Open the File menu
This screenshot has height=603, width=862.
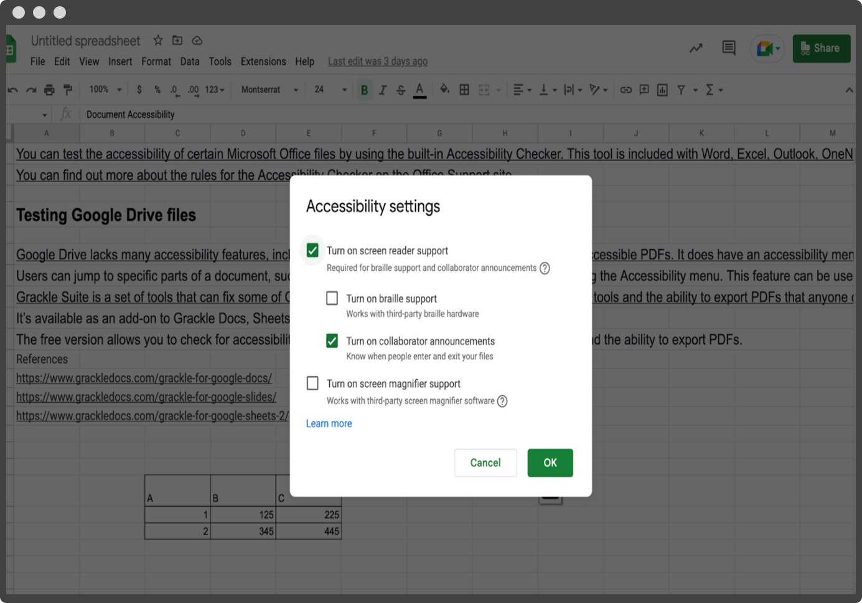37,62
